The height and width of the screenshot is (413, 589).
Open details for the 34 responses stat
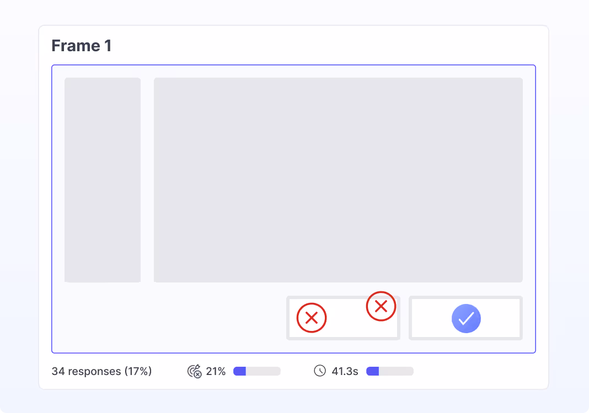tap(101, 371)
